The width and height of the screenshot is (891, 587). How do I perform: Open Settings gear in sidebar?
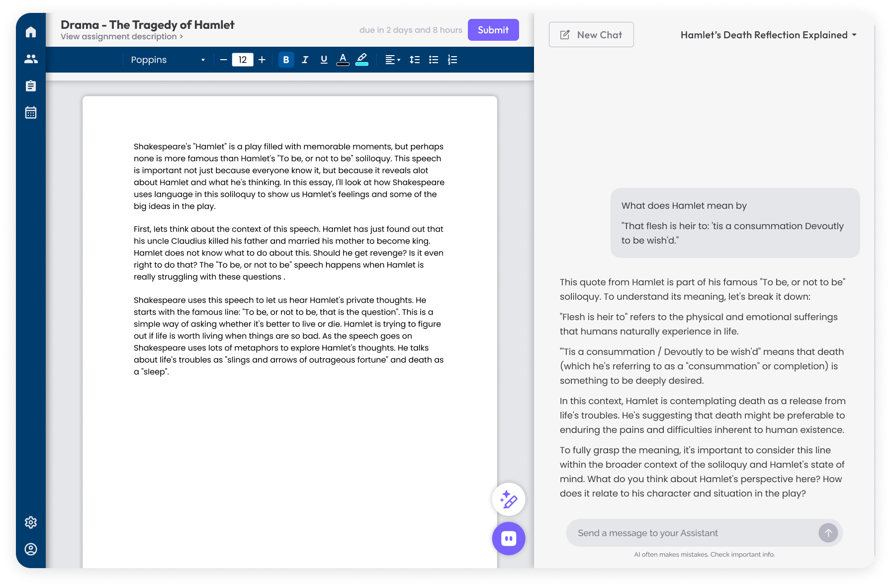(x=31, y=522)
